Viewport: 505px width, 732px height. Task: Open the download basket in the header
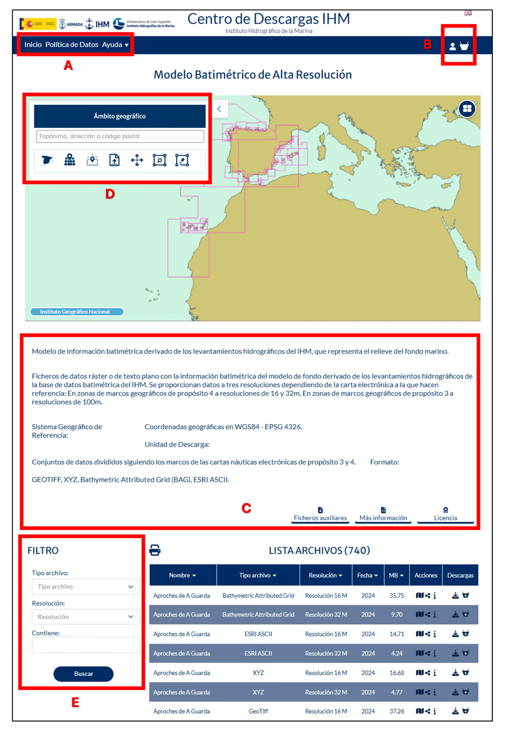pyautogui.click(x=464, y=46)
